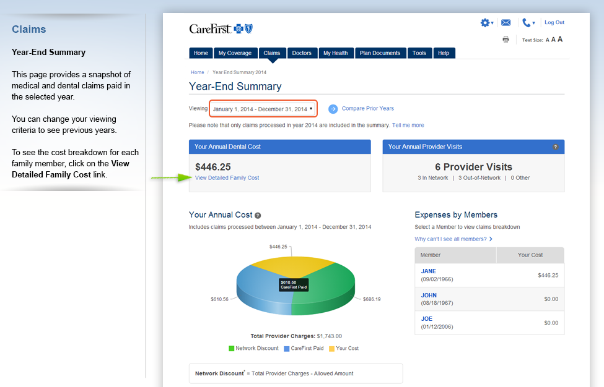Image resolution: width=604 pixels, height=387 pixels.
Task: Click the 3 In Network text
Action: [x=433, y=178]
